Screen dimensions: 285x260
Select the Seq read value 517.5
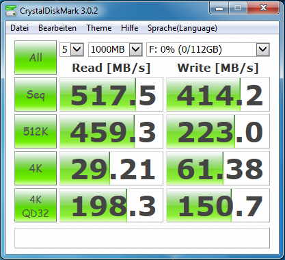(111, 94)
